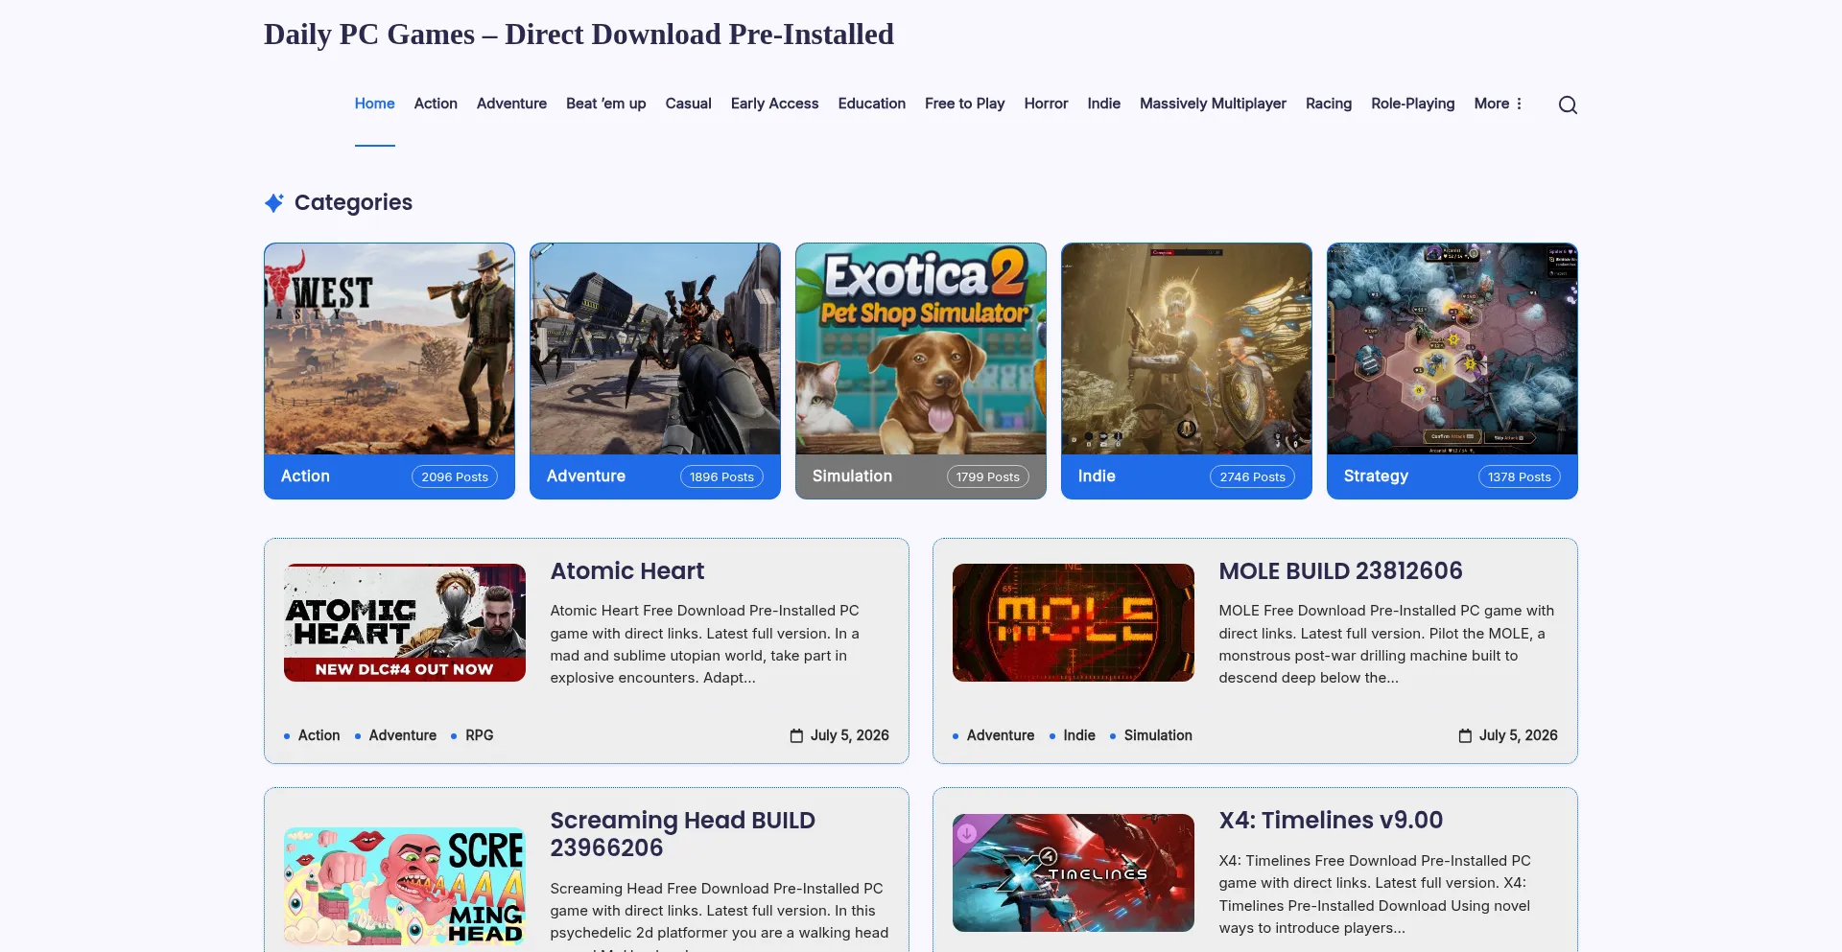Screen dimensions: 1842x952
Task: Click the Strategy category card label
Action: point(1376,476)
